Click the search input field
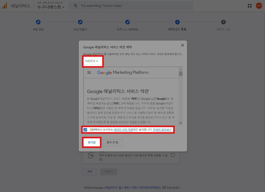Screen dimensions: 265x192 coord(131,6)
